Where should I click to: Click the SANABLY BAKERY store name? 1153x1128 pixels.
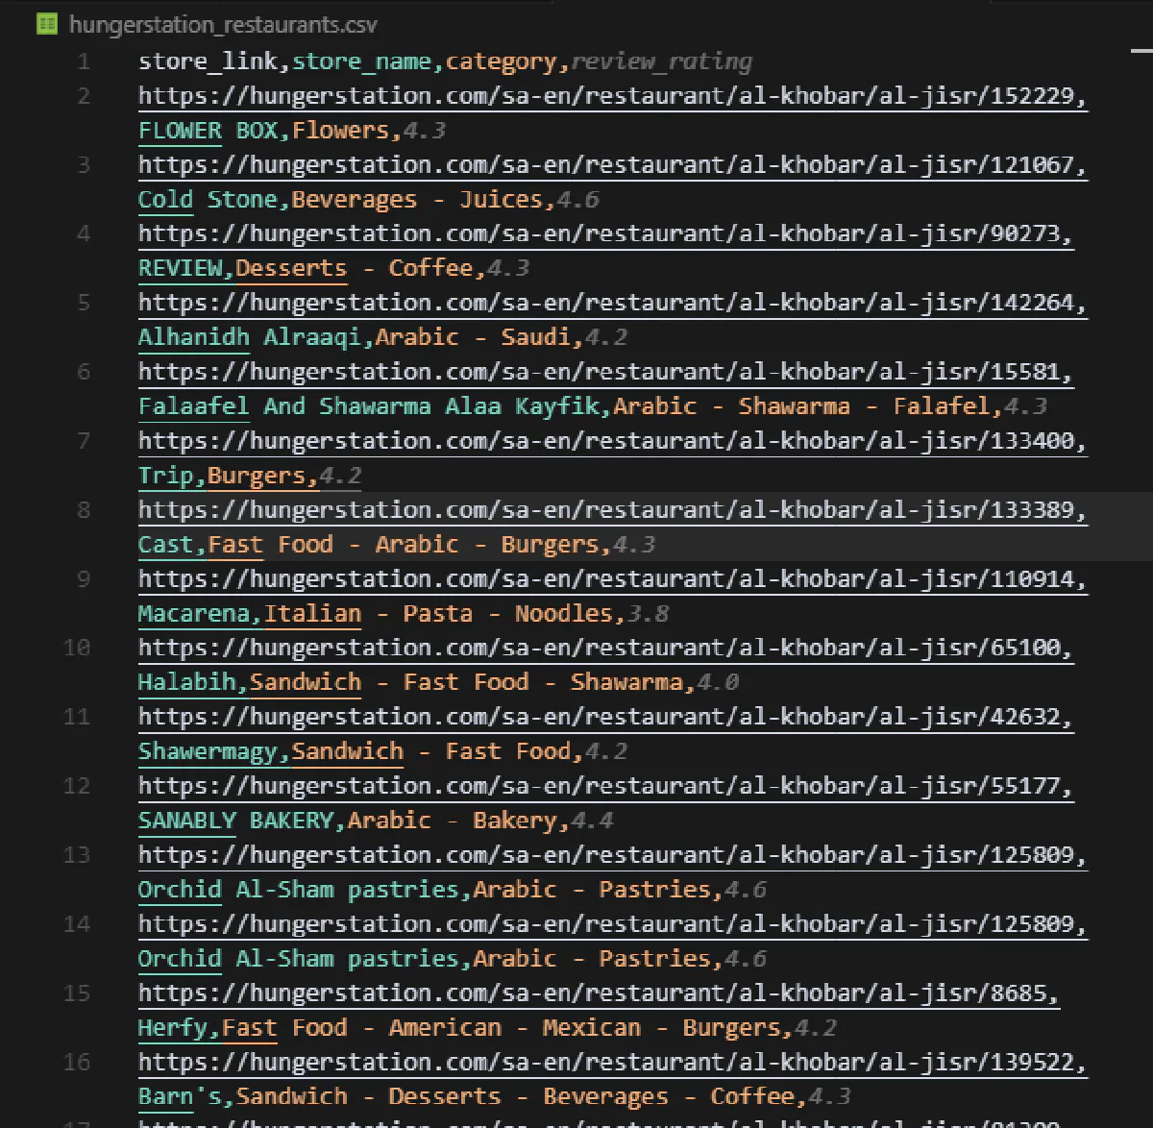click(x=235, y=821)
